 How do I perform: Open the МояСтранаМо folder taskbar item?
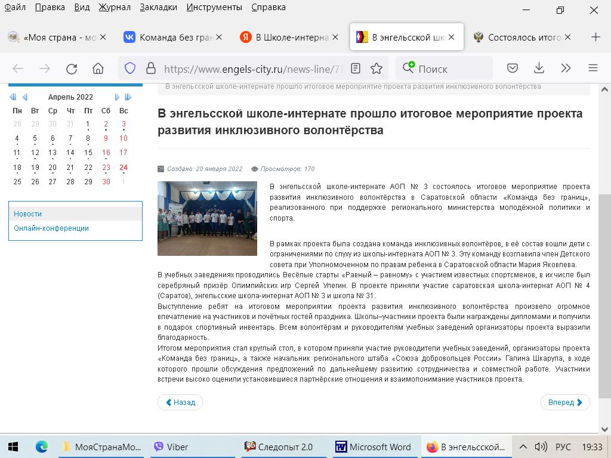tap(103, 447)
